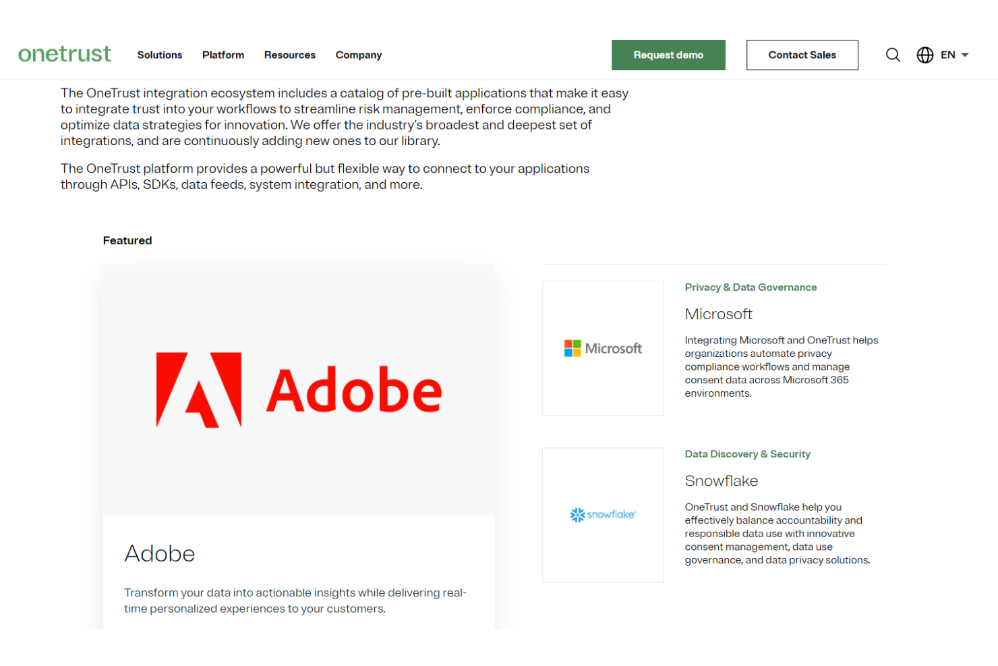Click the Microsoft integration description text
Image resolution: width=998 pixels, height=666 pixels.
(x=781, y=366)
